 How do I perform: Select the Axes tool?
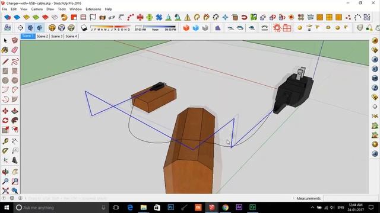[x=5, y=160]
